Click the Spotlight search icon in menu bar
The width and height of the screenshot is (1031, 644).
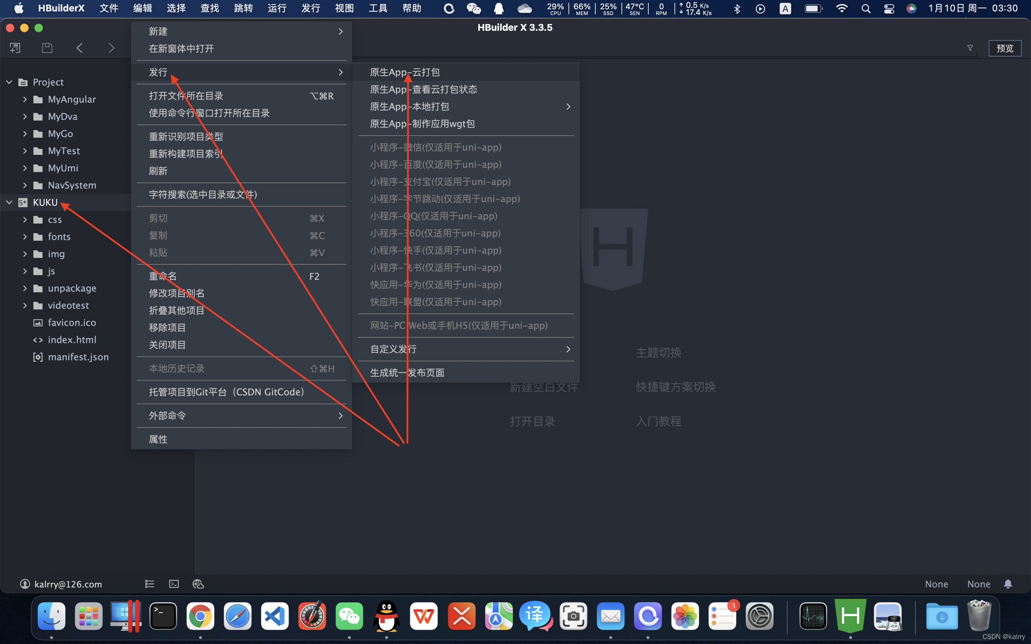[x=866, y=9]
